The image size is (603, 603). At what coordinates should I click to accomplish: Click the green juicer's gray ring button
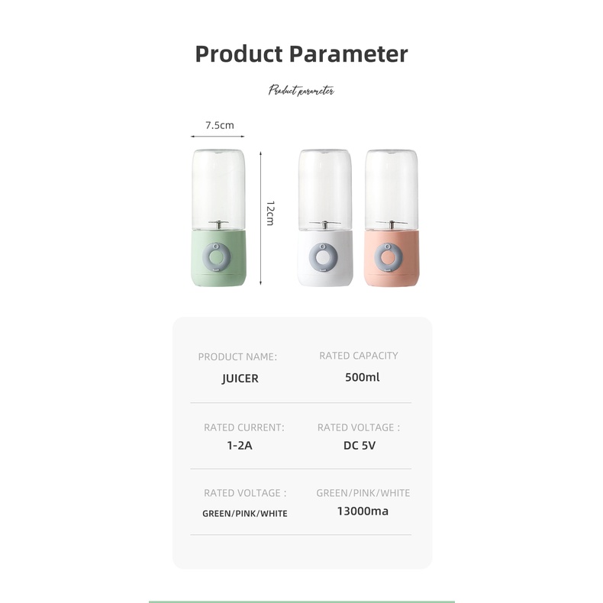point(218,259)
